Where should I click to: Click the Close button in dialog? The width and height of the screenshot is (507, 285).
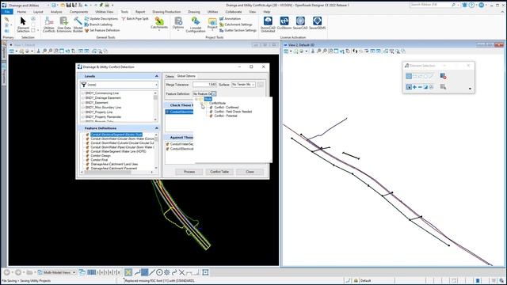[250, 172]
